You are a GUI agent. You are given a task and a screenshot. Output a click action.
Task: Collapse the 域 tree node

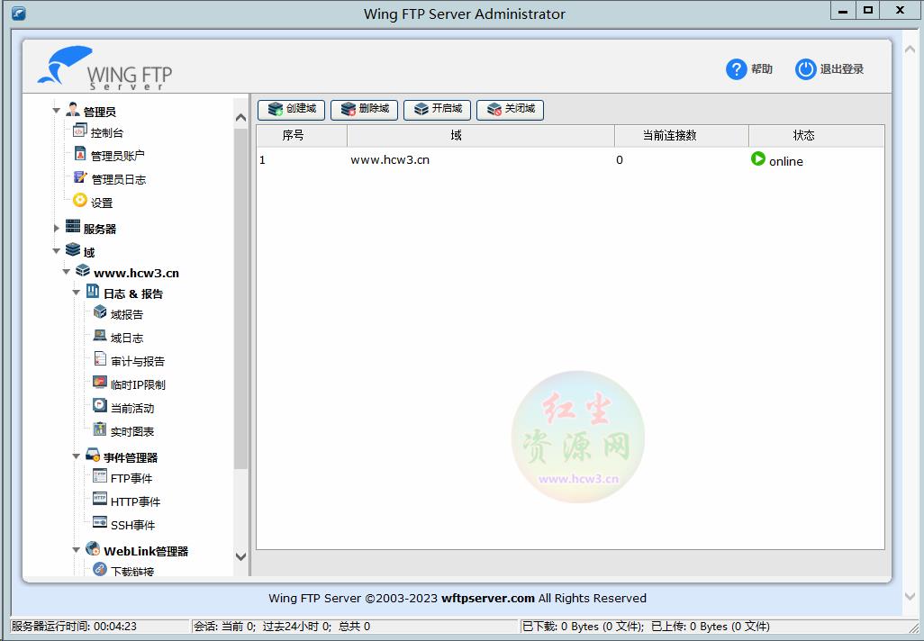tap(56, 251)
